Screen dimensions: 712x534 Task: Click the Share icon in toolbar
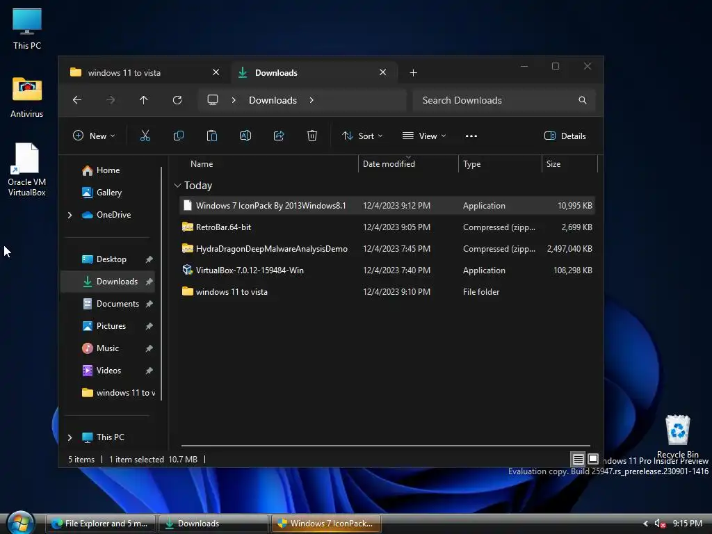click(279, 136)
